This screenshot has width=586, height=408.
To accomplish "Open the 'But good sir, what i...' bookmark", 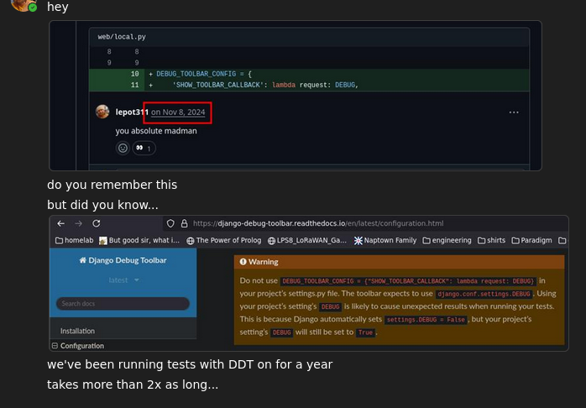I will (x=139, y=240).
